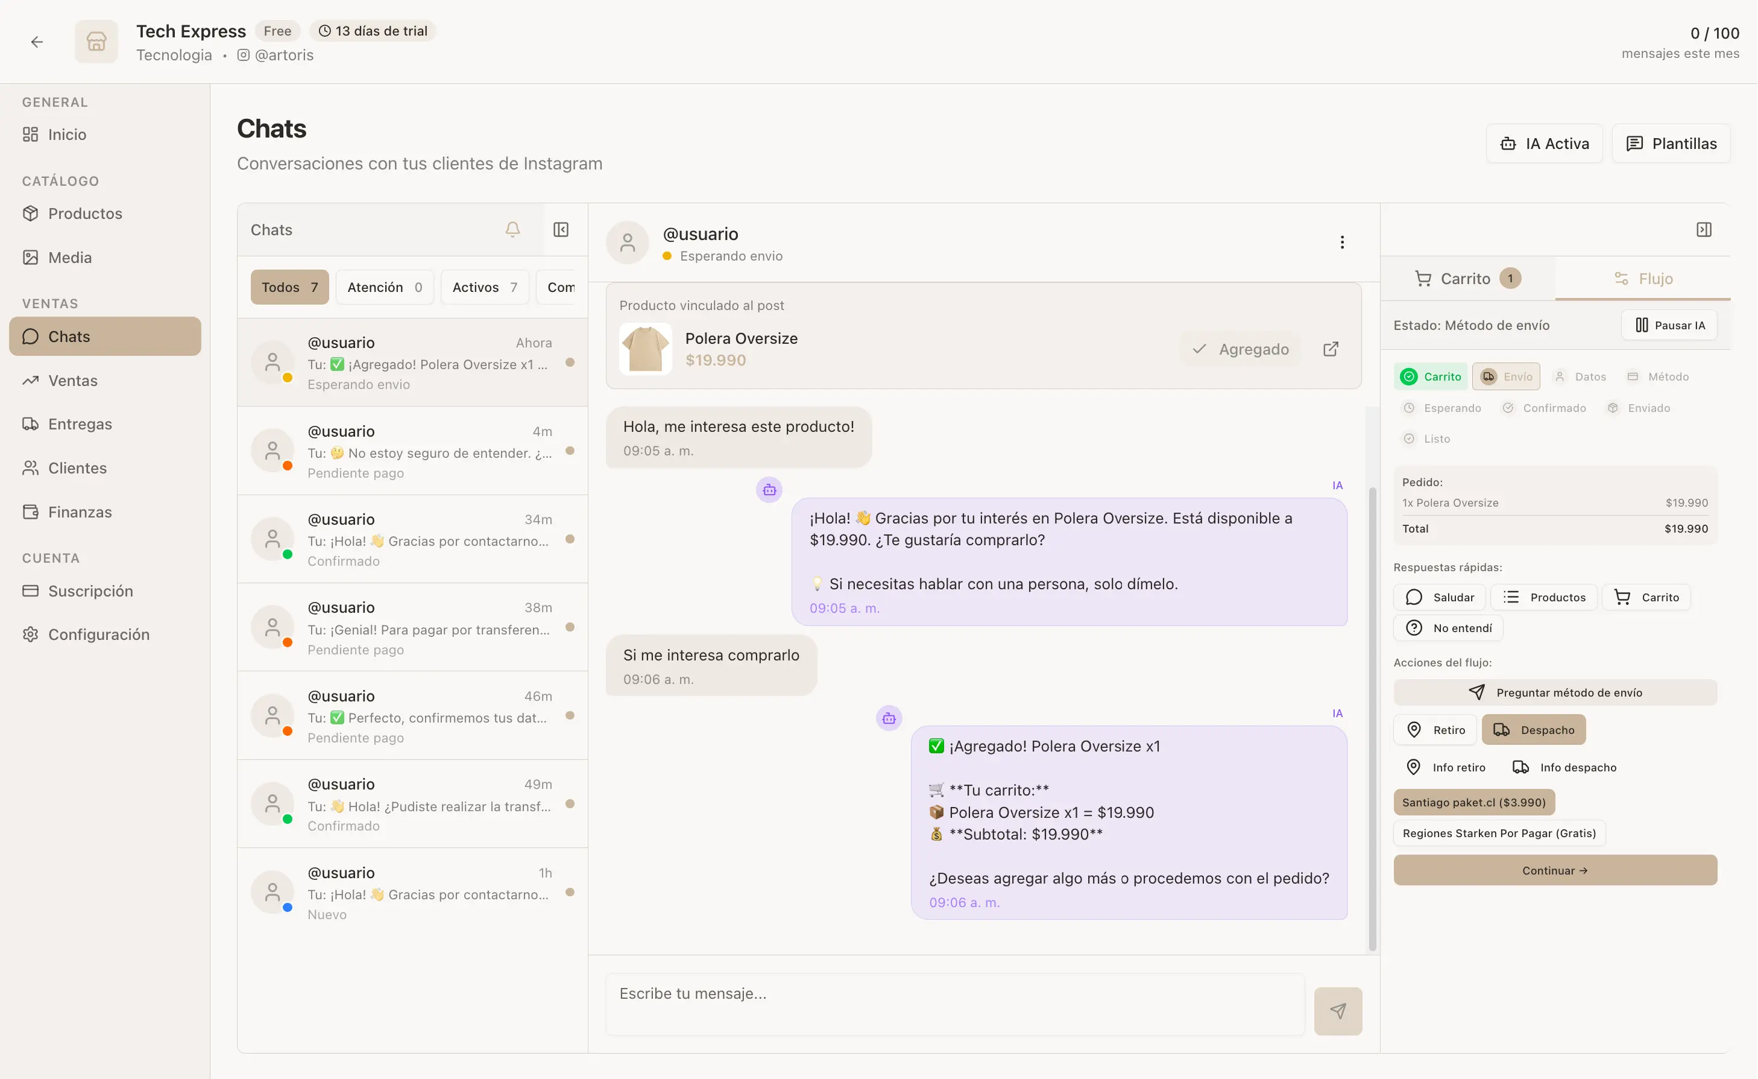The width and height of the screenshot is (1758, 1079).
Task: Open the notifications bell in Chats panel
Action: [512, 230]
